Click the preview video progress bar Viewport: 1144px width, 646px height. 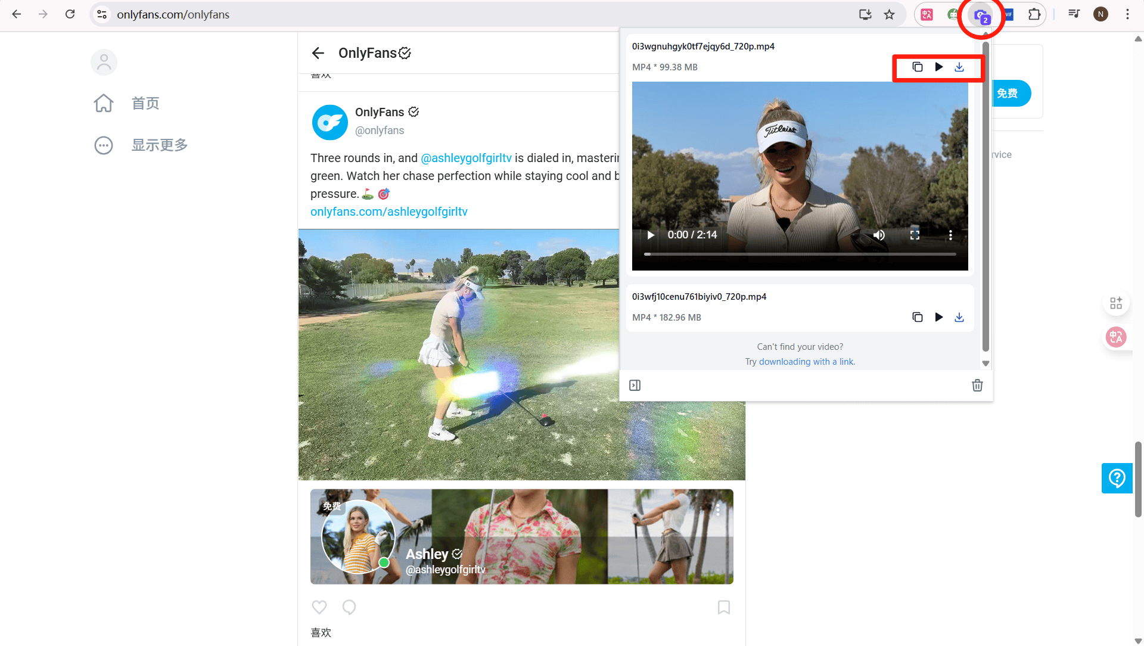click(x=800, y=254)
